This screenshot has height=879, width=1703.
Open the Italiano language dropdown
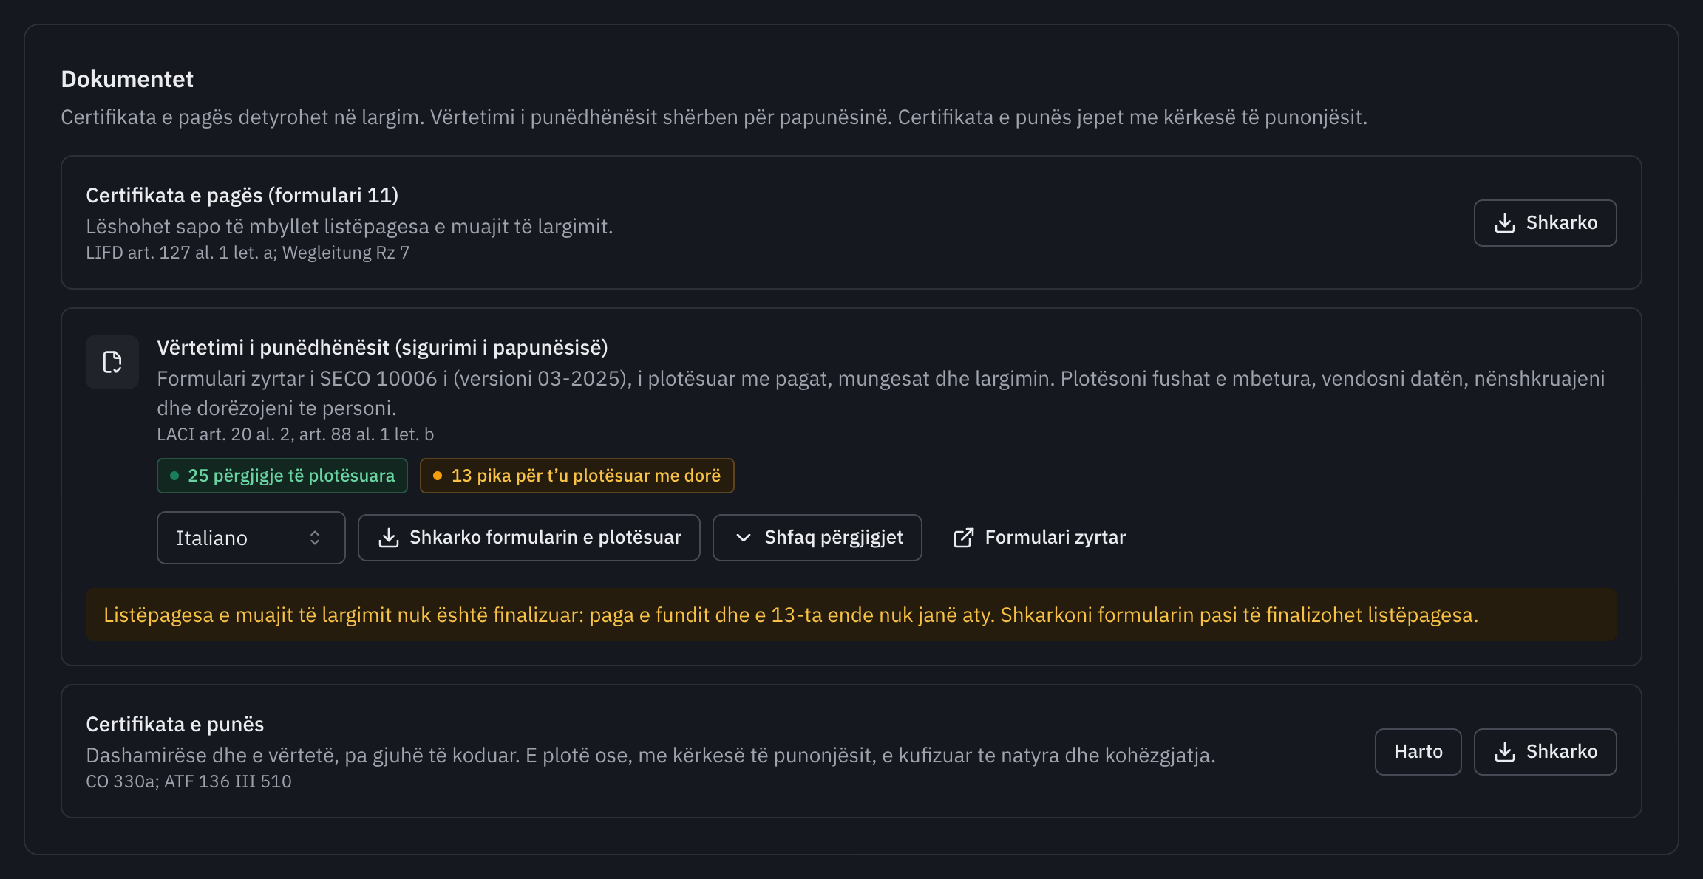pos(251,538)
